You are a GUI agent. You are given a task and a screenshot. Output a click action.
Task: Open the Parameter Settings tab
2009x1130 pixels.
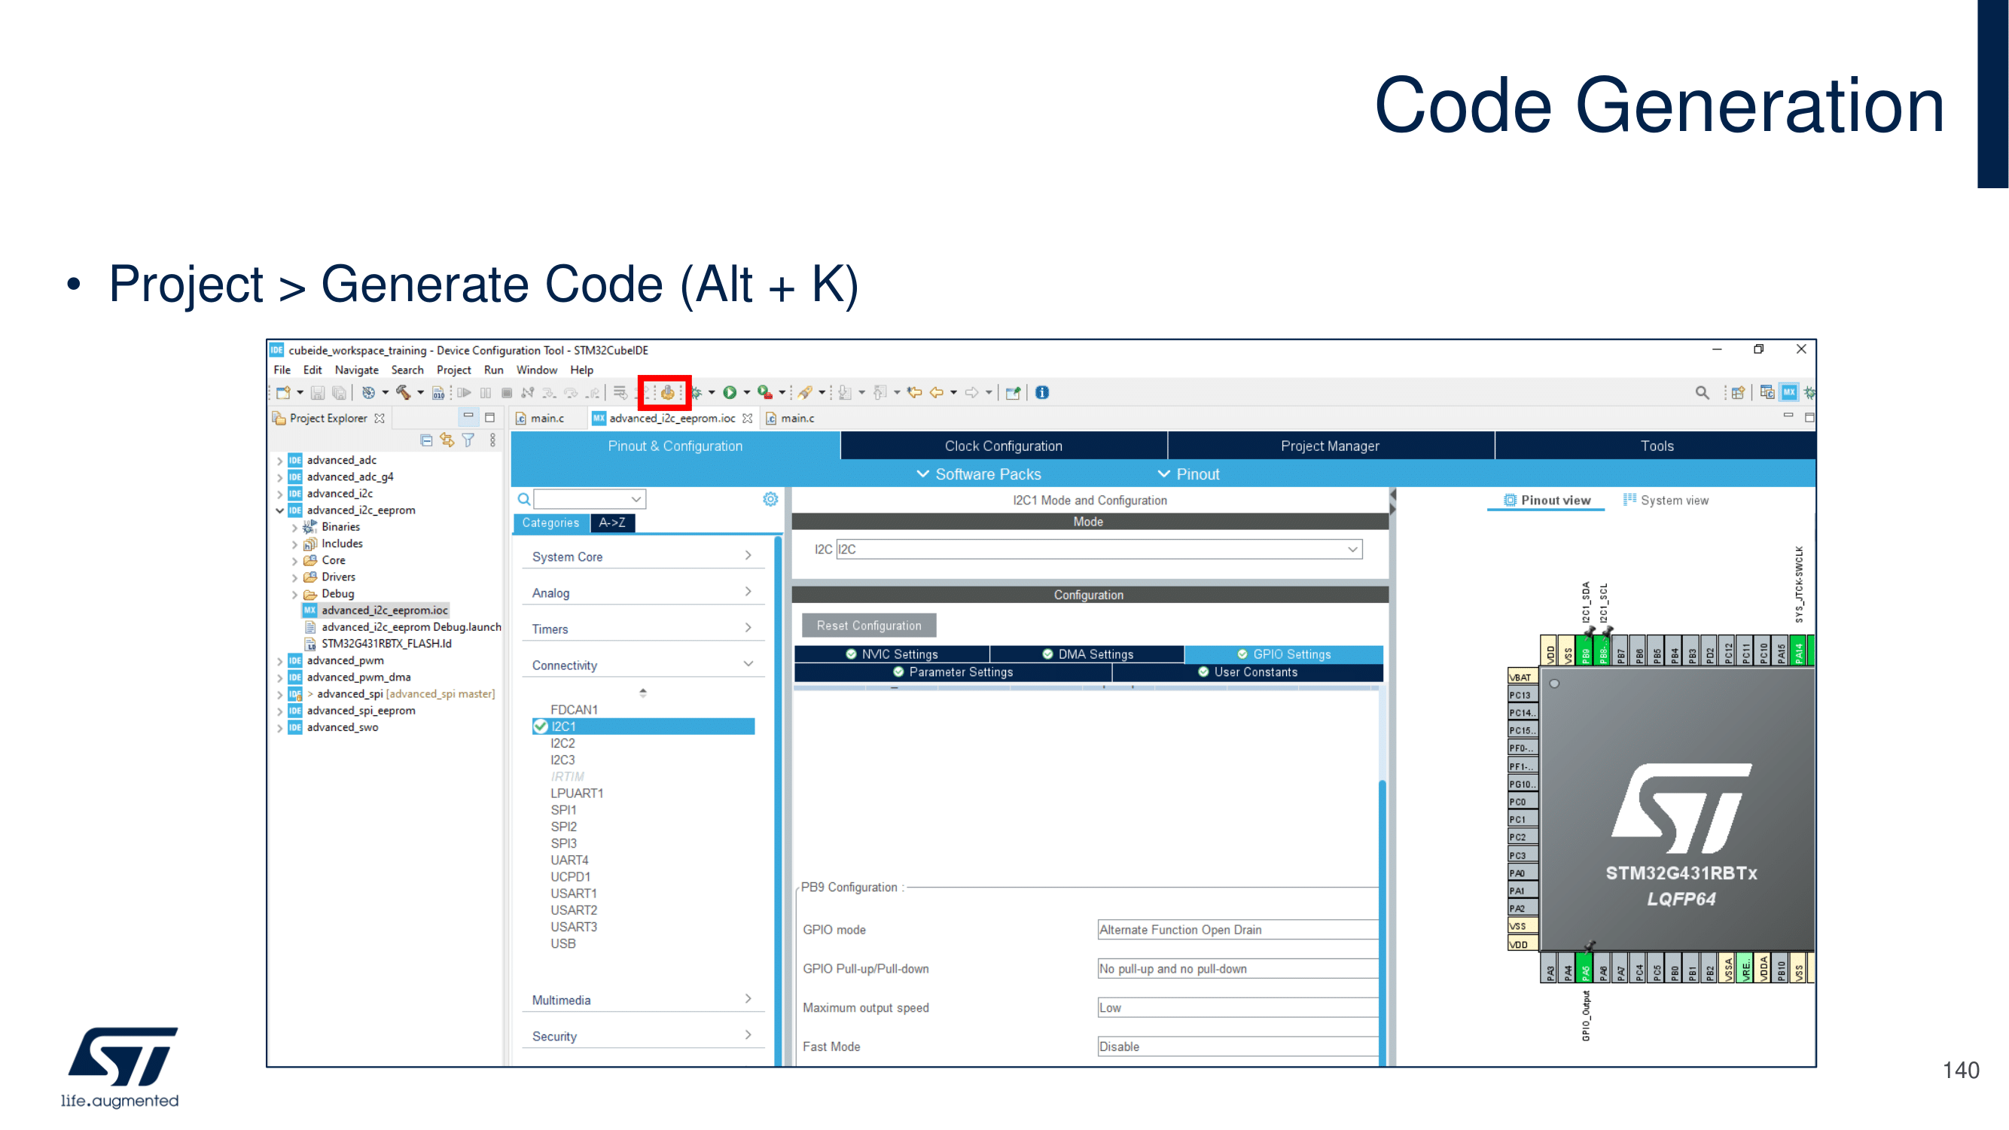click(953, 672)
